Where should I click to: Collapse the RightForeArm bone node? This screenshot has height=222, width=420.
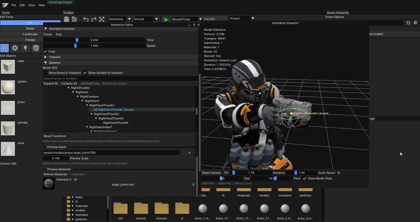point(78,97)
